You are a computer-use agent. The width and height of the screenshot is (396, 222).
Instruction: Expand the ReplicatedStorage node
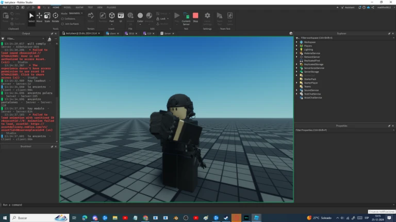pos(297,64)
